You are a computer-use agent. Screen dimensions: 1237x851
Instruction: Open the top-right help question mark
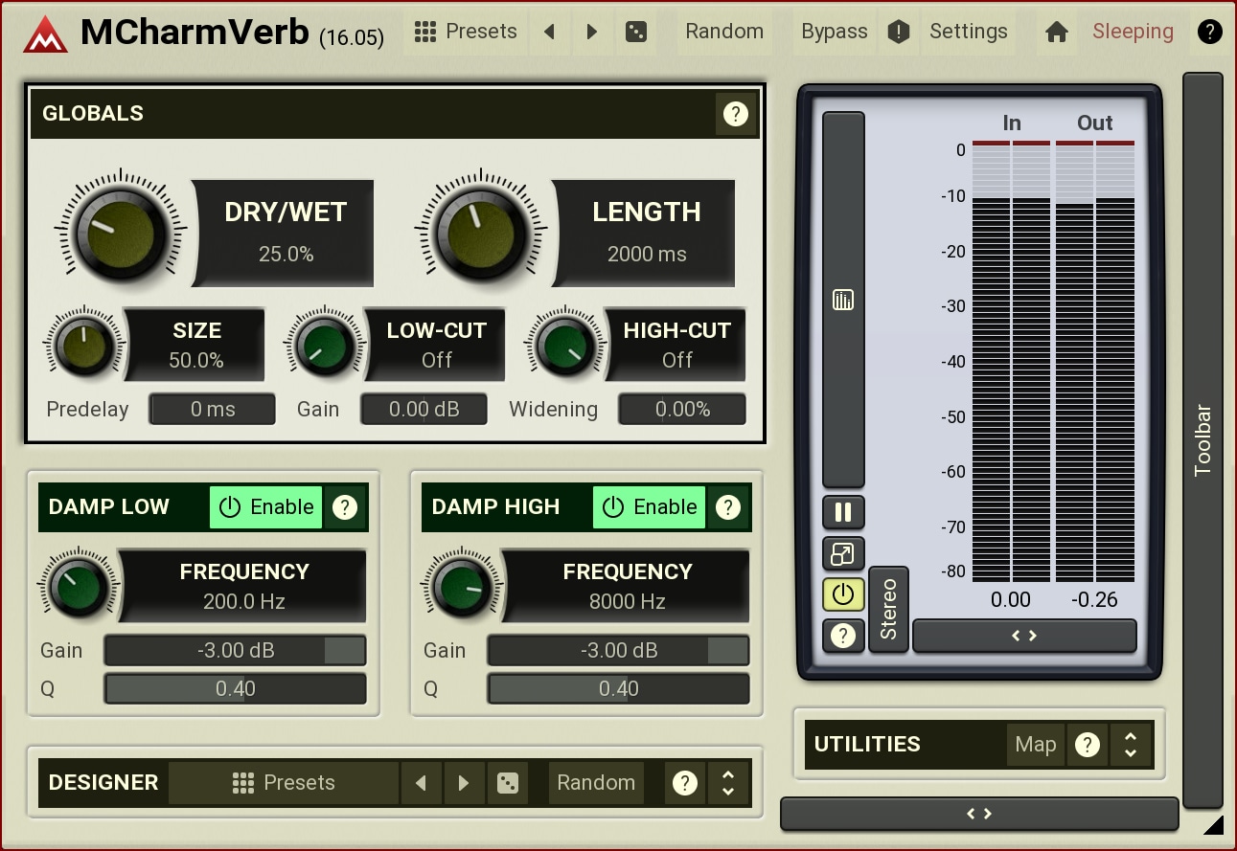(1210, 32)
